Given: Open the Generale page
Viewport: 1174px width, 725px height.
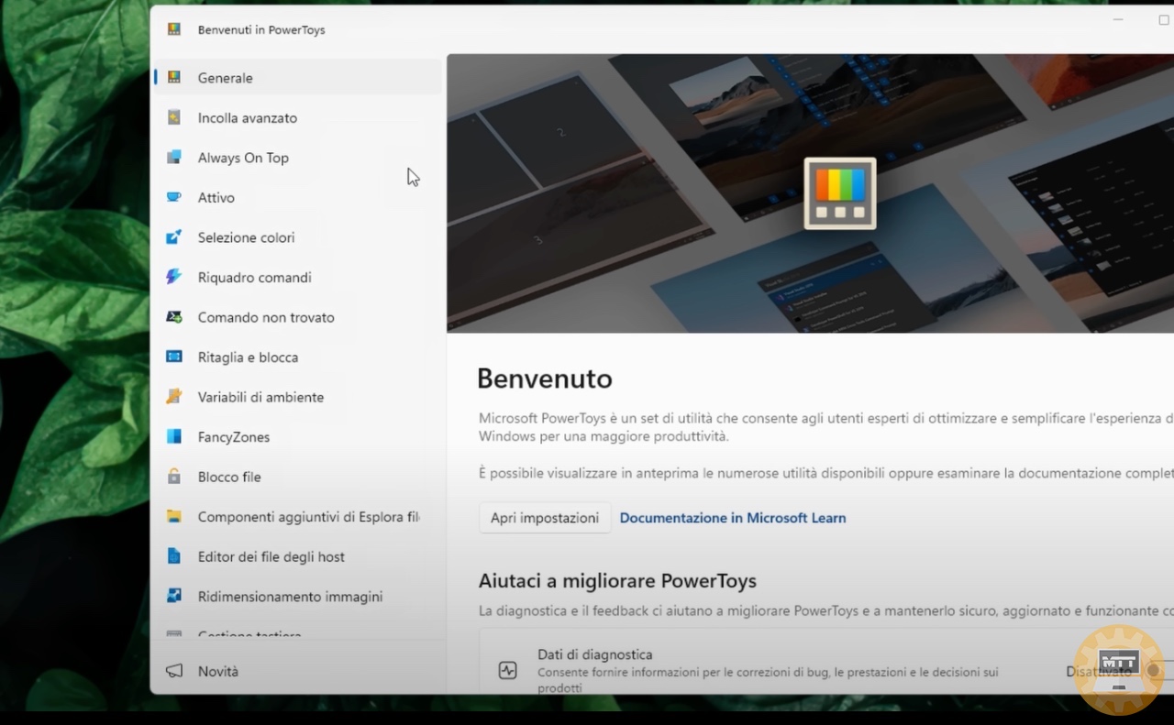Looking at the screenshot, I should 298,78.
